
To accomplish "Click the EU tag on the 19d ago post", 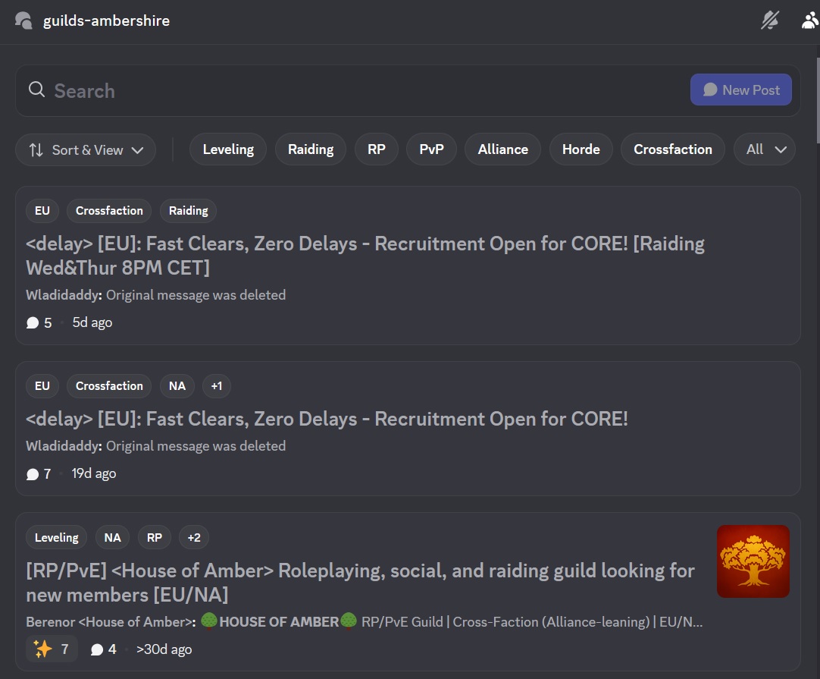I will tap(42, 386).
